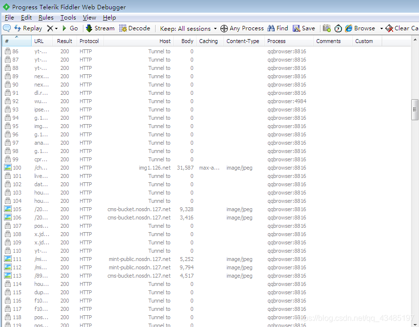Toggle Stream mode
Screen dimensions: 419x327
100,28
